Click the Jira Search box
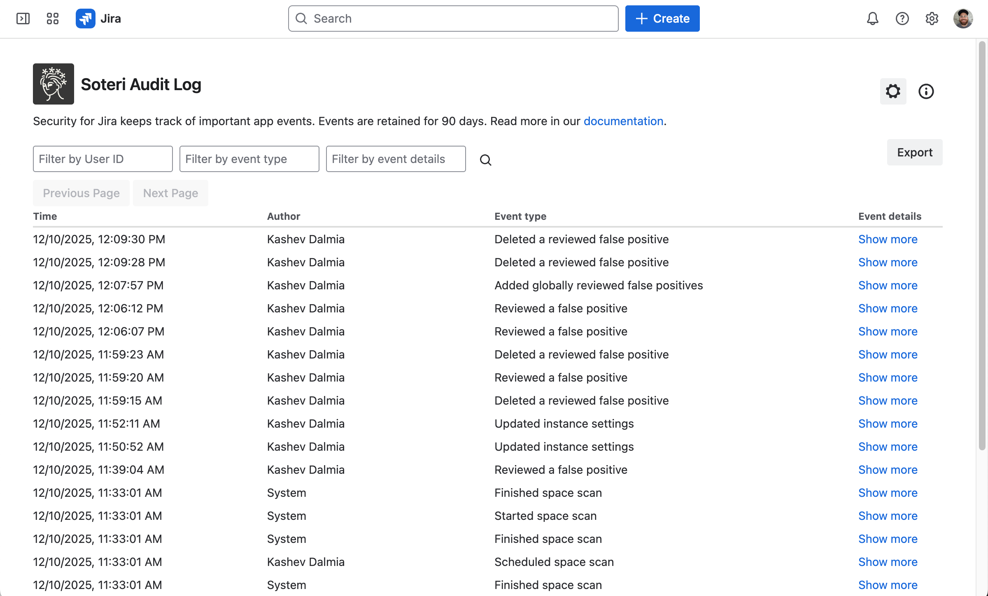The height and width of the screenshot is (596, 988). (x=453, y=19)
